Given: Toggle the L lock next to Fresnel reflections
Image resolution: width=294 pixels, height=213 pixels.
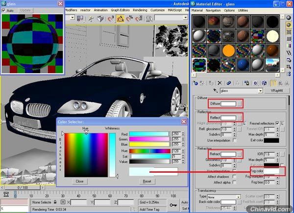Looking at the screenshot, I should [282, 123].
